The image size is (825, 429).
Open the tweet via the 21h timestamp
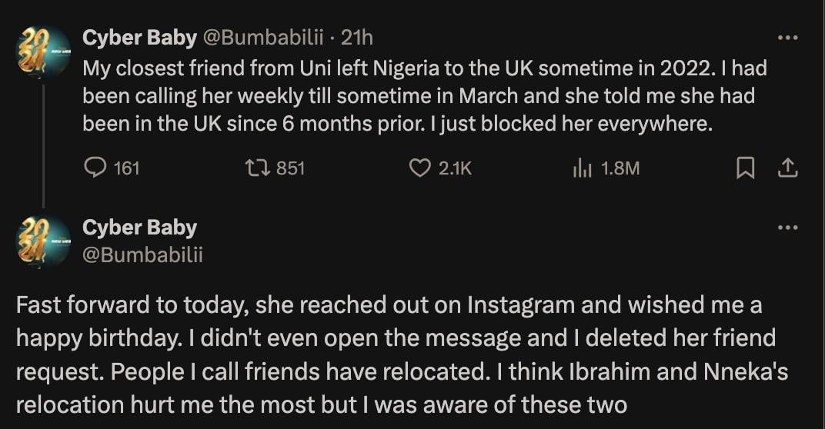[357, 37]
